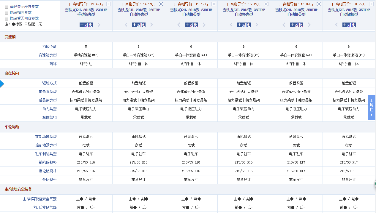Viewport: 376px width, 213px height.
Task: Select the 手动变速箱(MT) cell
Action: pos(86,55)
